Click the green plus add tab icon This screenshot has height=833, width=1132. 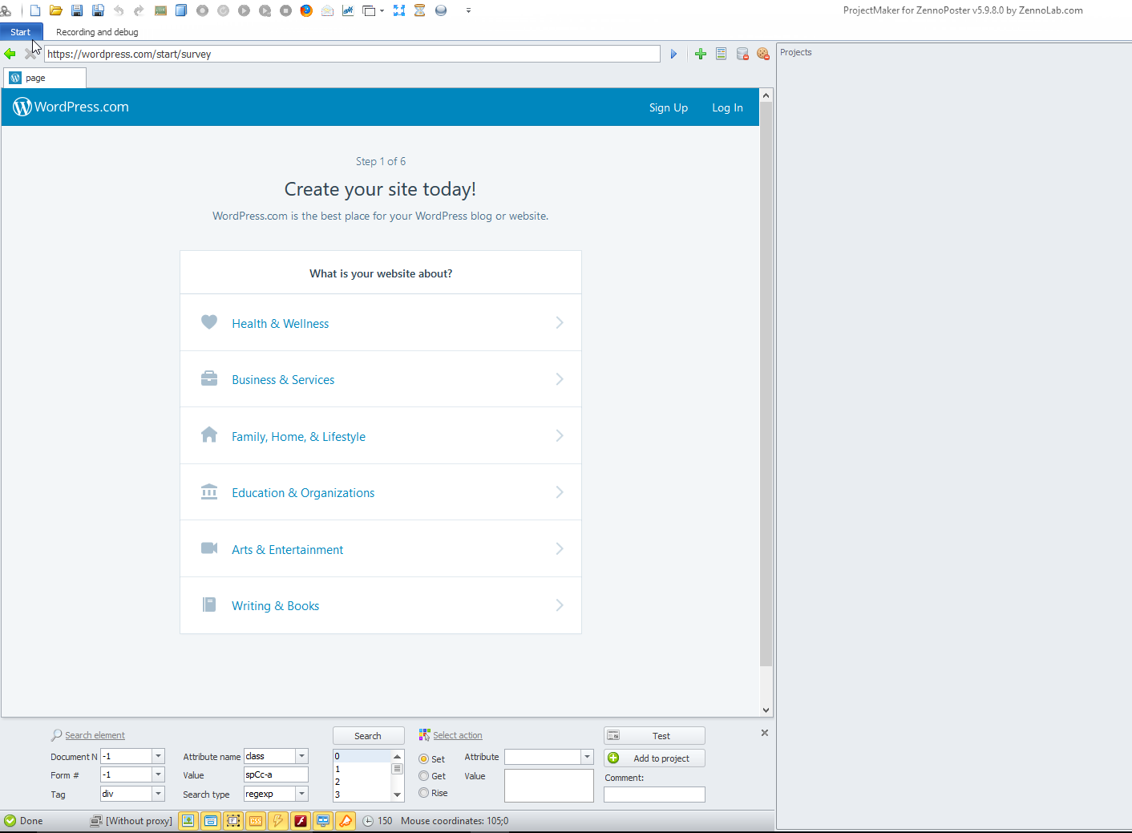click(x=701, y=54)
